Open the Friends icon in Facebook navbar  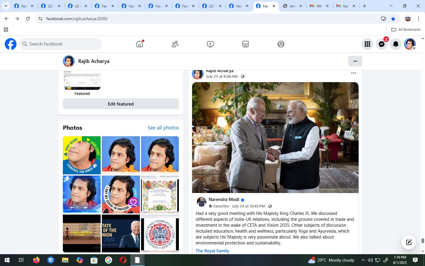175,44
